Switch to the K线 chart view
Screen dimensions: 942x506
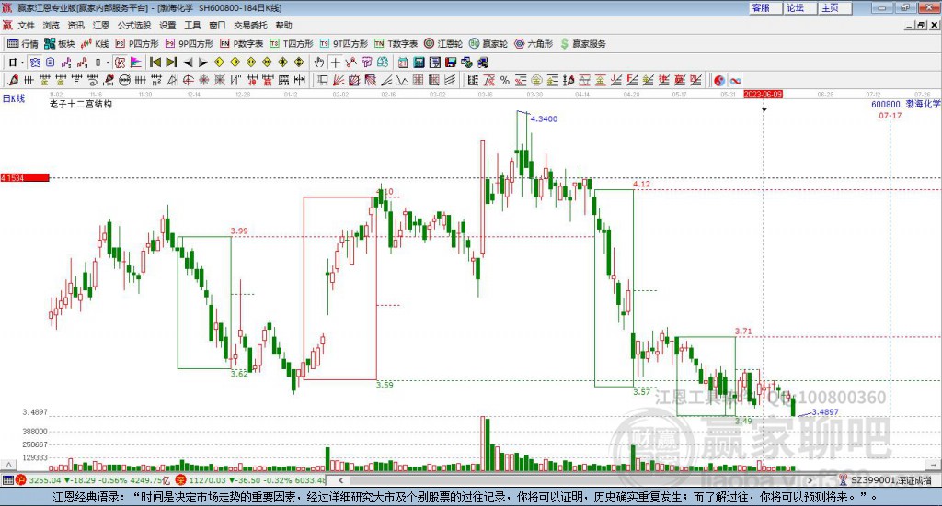(95, 44)
